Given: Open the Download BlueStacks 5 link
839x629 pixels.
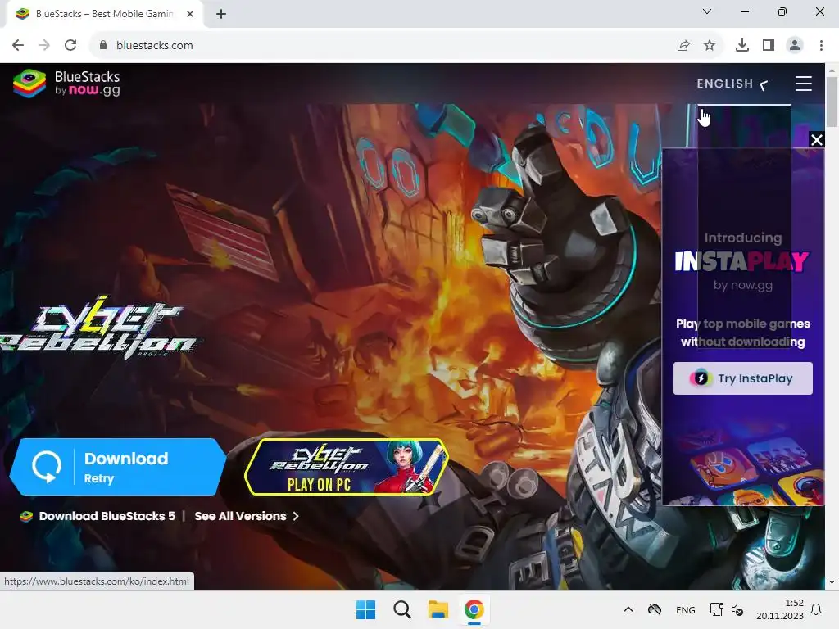Looking at the screenshot, I should coord(107,516).
